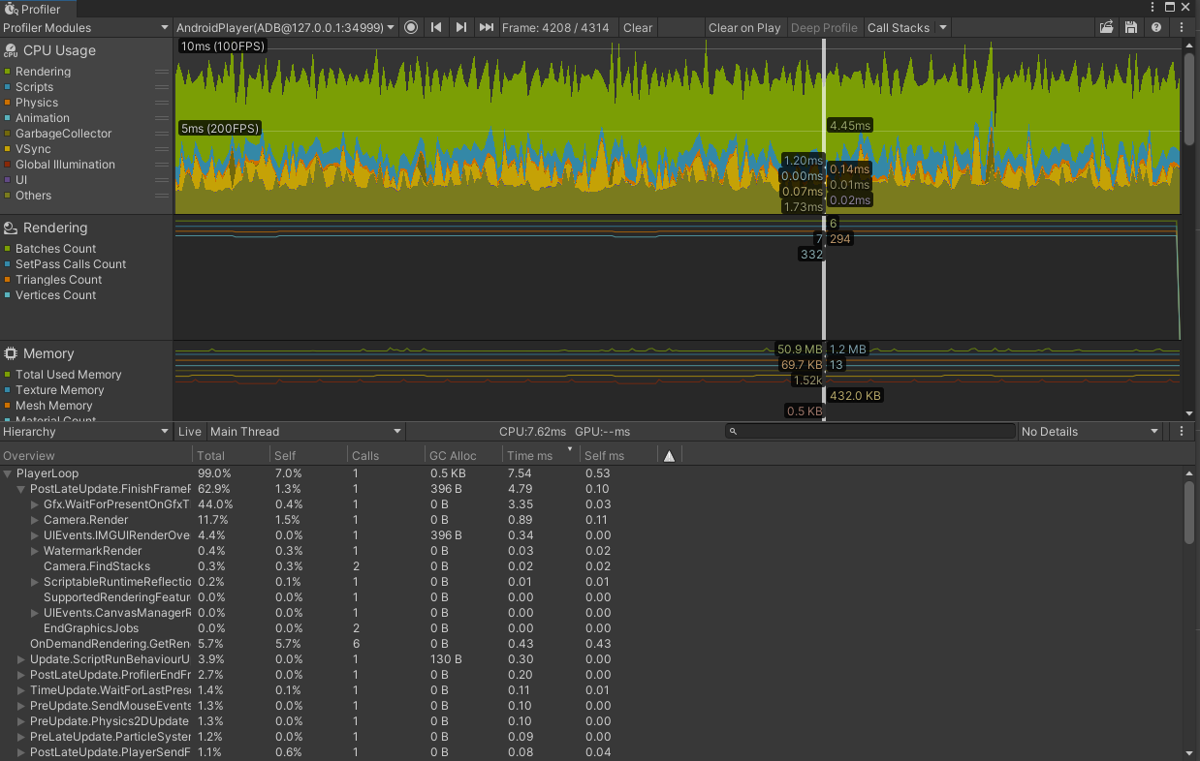
Task: Enable the Live hierarchy toggle
Action: point(189,431)
